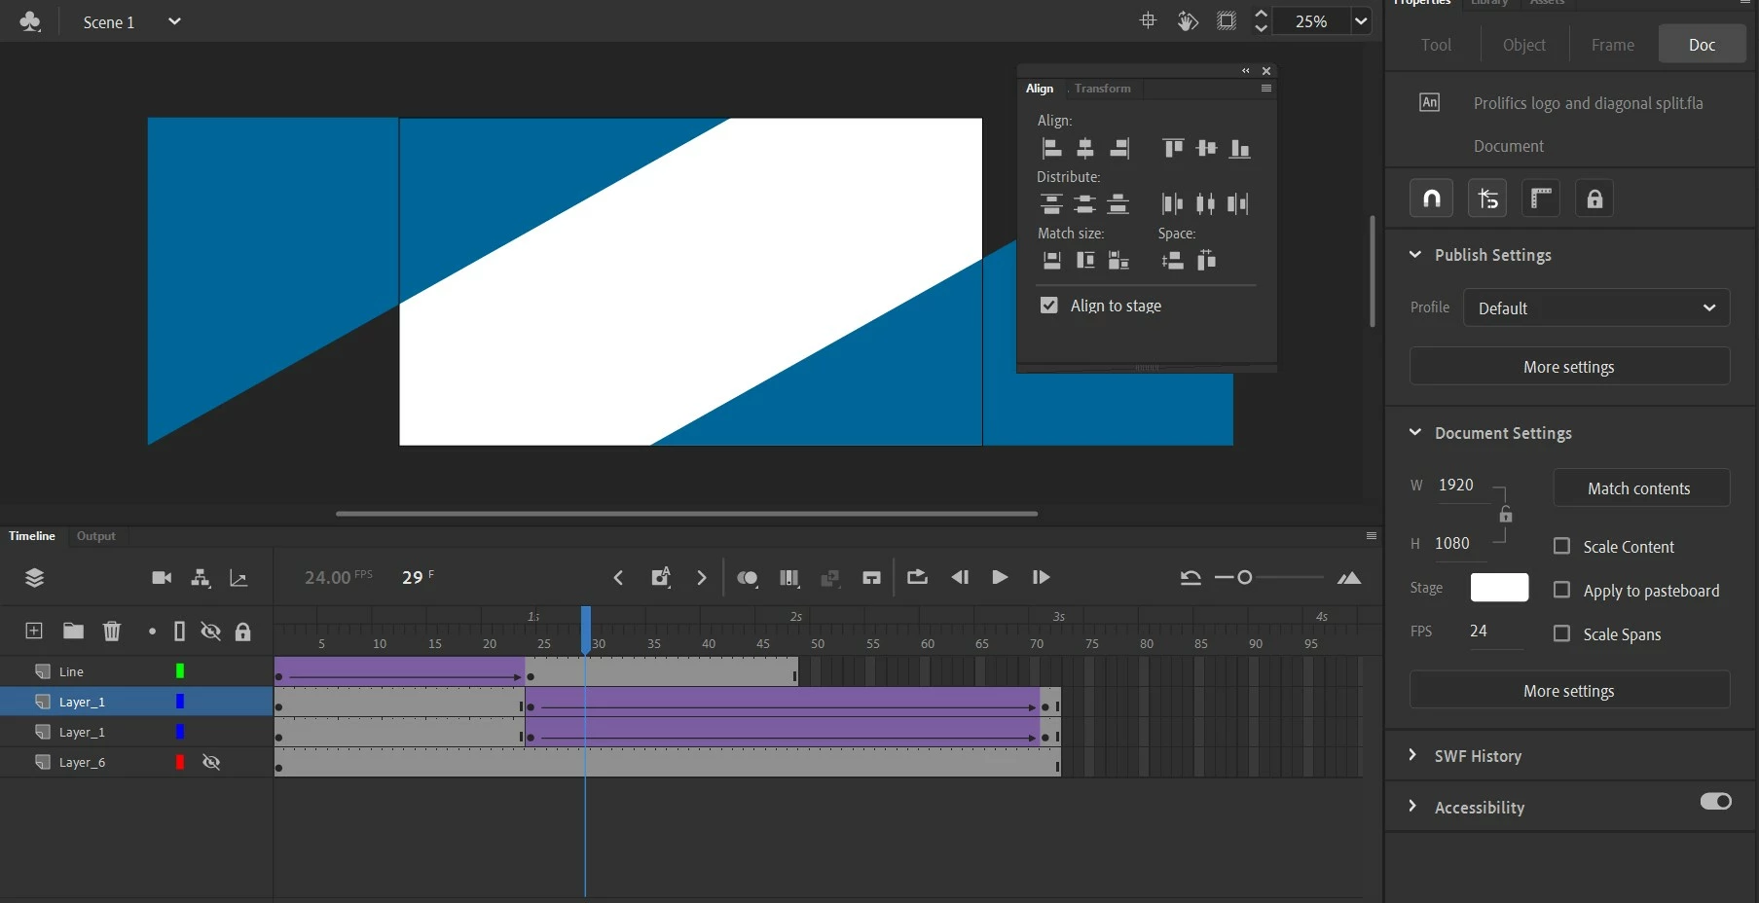1759x903 pixels.
Task: Switch to the Transform tab
Action: tap(1103, 89)
